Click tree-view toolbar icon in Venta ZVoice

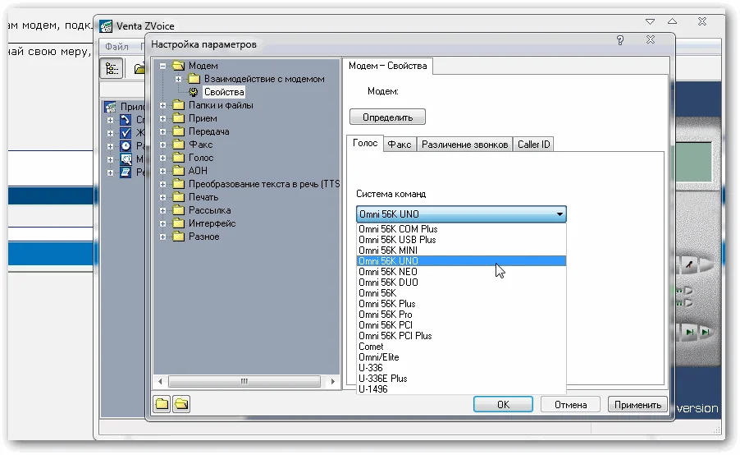click(x=112, y=69)
